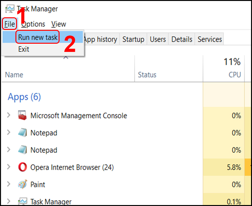Click the Opera Internet Browser icon
Screen dimensions: 252x206
pyautogui.click(x=22, y=167)
